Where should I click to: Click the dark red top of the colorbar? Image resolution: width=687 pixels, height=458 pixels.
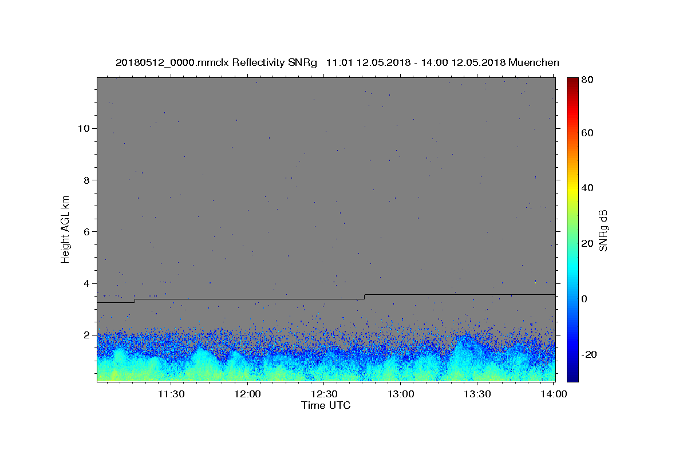point(572,82)
